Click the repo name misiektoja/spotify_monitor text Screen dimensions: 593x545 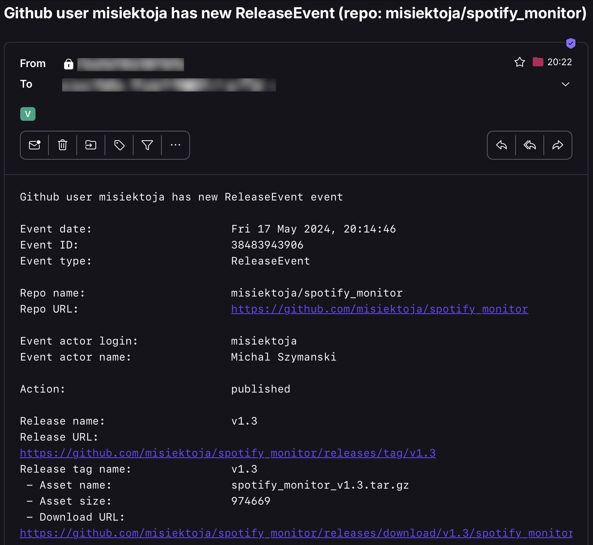pos(317,293)
